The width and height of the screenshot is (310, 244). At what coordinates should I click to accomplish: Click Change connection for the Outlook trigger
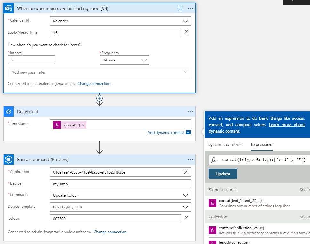[94, 84]
